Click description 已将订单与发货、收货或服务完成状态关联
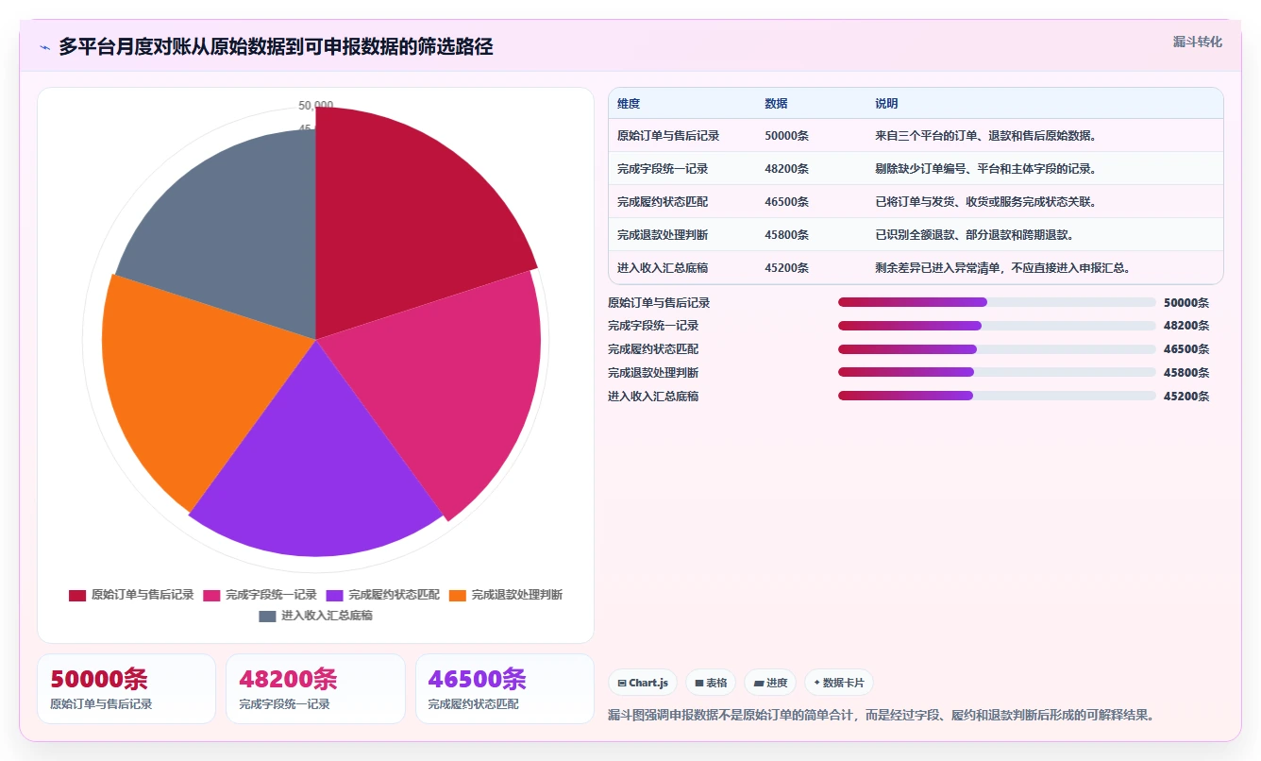Image resolution: width=1261 pixels, height=761 pixels. (x=985, y=202)
